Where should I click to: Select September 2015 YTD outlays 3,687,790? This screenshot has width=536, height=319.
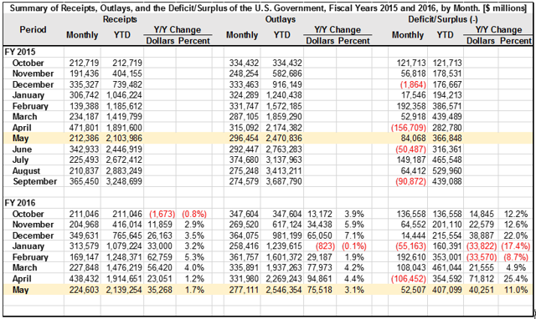tap(287, 181)
